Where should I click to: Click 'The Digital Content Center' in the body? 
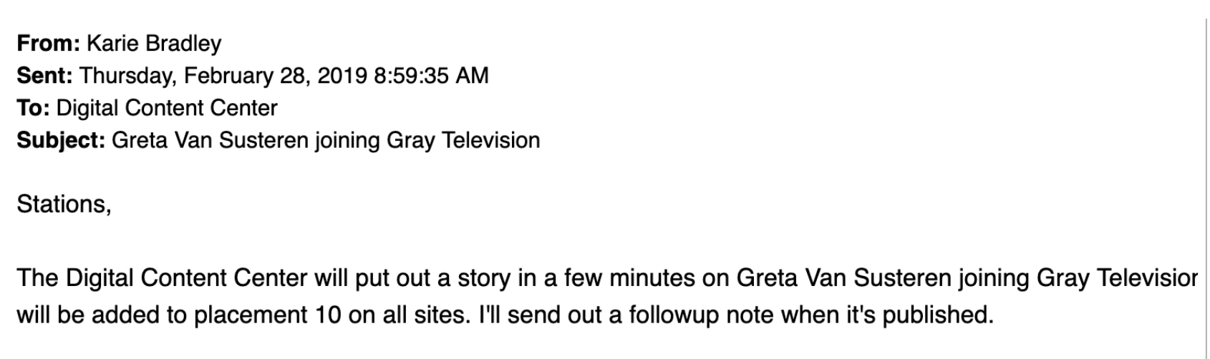click(x=163, y=278)
